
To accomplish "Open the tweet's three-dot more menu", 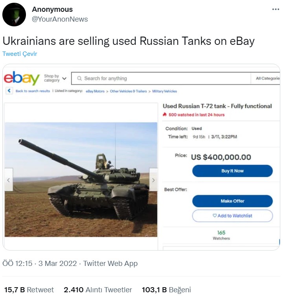I will pyautogui.click(x=276, y=9).
